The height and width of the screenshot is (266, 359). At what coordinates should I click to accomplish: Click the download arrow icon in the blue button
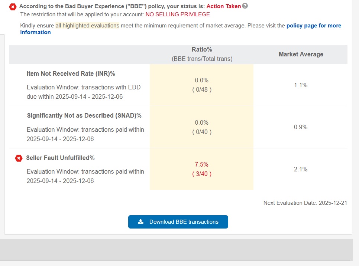point(140,221)
